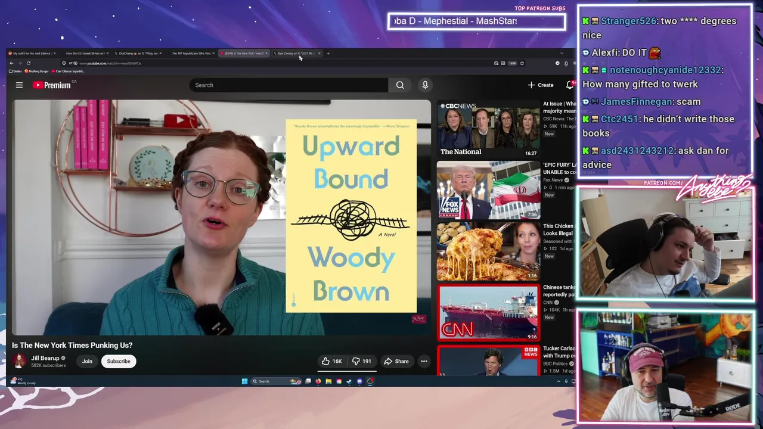Screen dimensions: 763x429
Task: Switch to 'The 147 Republicans Who Vote' tab
Action: coord(191,54)
